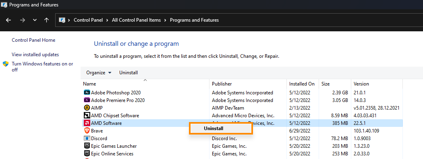Click the 6/29/2022 installed date
This screenshot has width=423, height=159.
click(300, 131)
